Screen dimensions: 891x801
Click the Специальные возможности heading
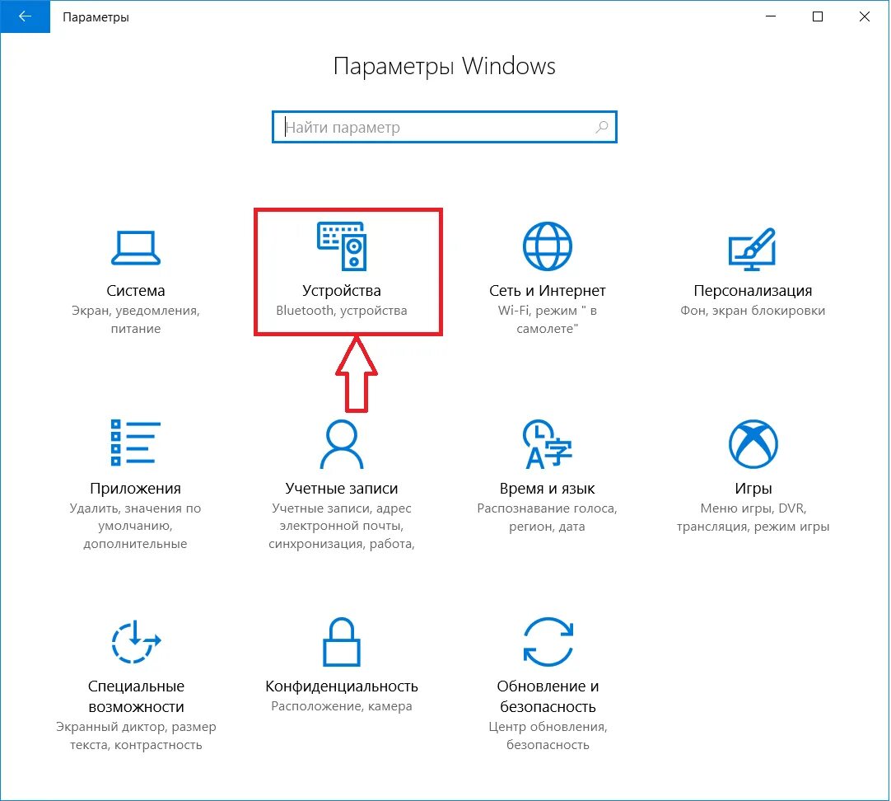[x=136, y=696]
